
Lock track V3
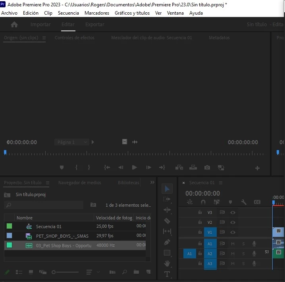click(200, 212)
